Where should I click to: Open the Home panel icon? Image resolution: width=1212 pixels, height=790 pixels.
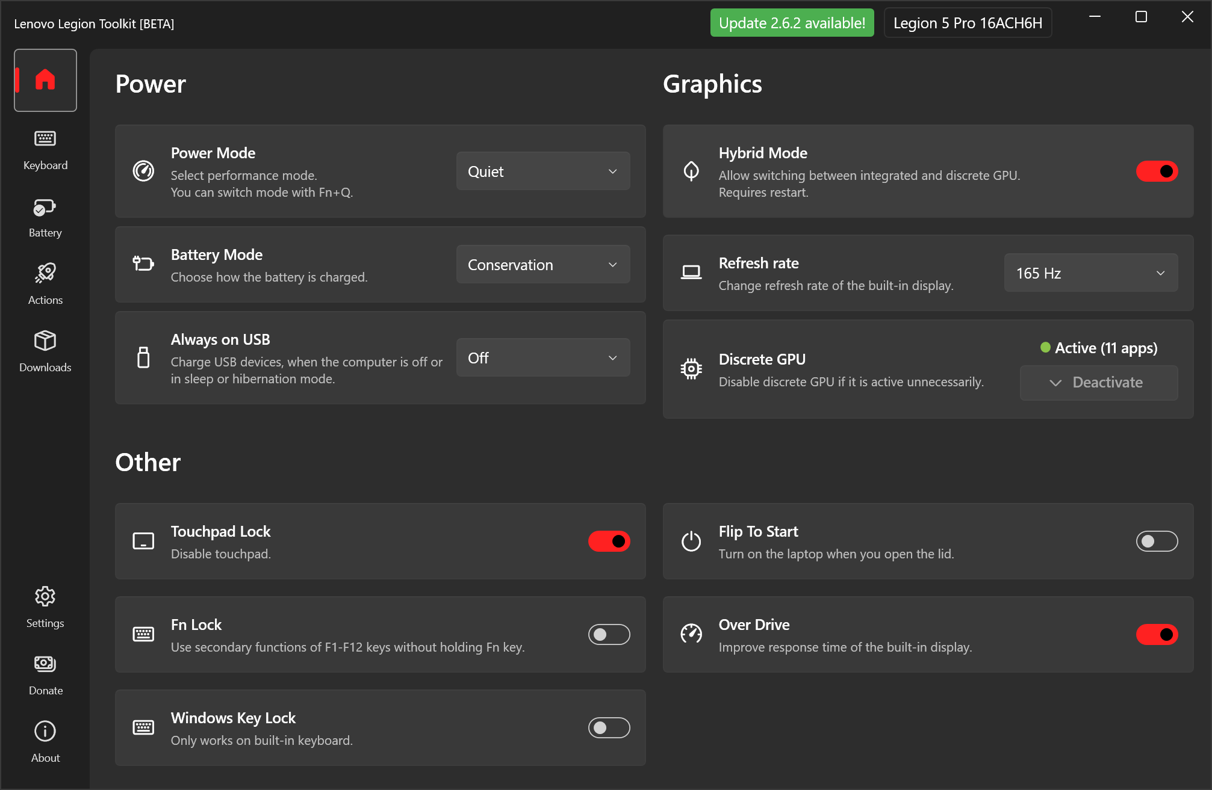[x=45, y=80]
